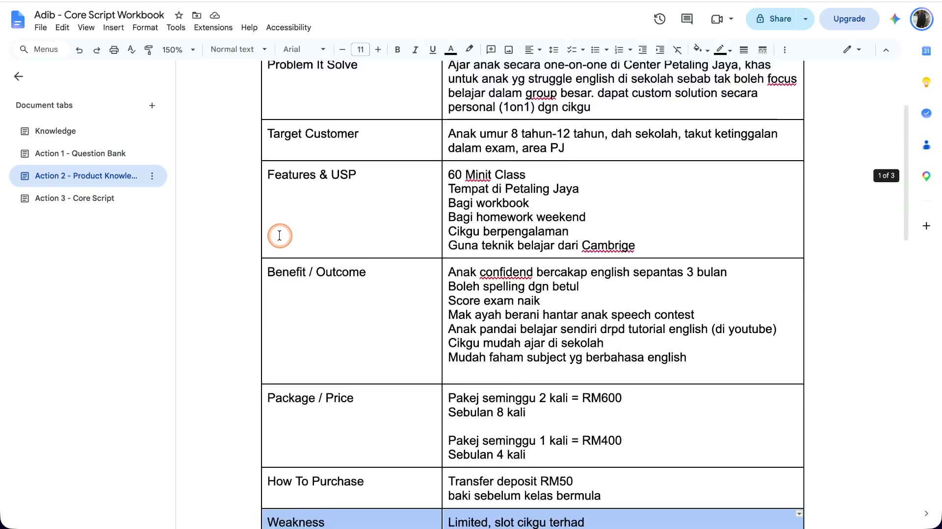
Task: Open the Extensions menu
Action: point(213,27)
